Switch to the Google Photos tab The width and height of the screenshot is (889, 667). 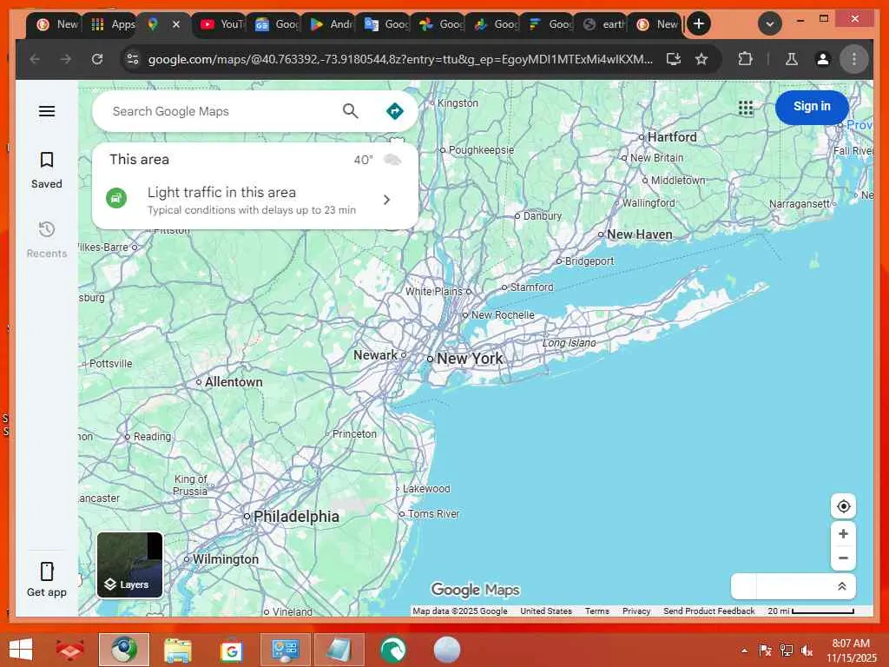[441, 24]
